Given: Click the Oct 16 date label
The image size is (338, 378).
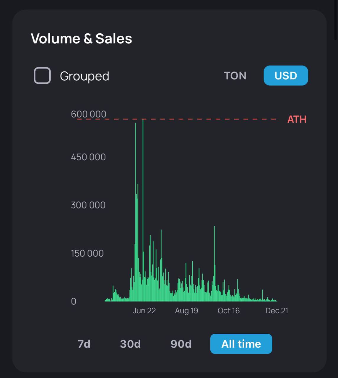Looking at the screenshot, I should point(228,311).
